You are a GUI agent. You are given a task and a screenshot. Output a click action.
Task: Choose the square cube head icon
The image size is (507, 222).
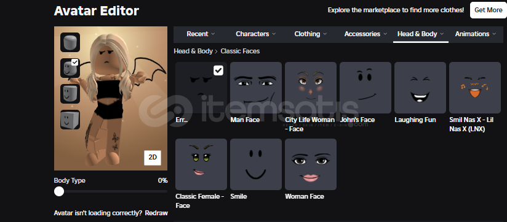click(70, 120)
